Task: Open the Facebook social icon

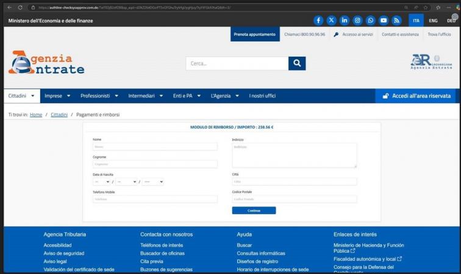Action: (x=318, y=20)
